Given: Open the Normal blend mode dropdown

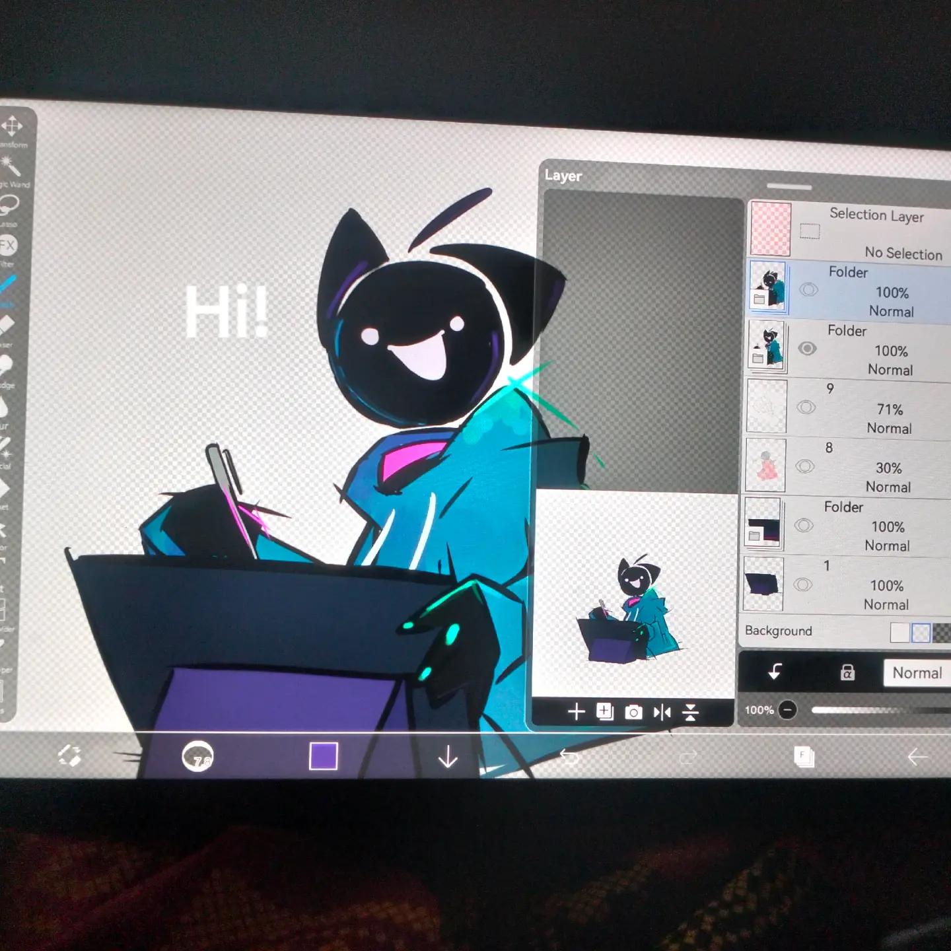Looking at the screenshot, I should 917,673.
